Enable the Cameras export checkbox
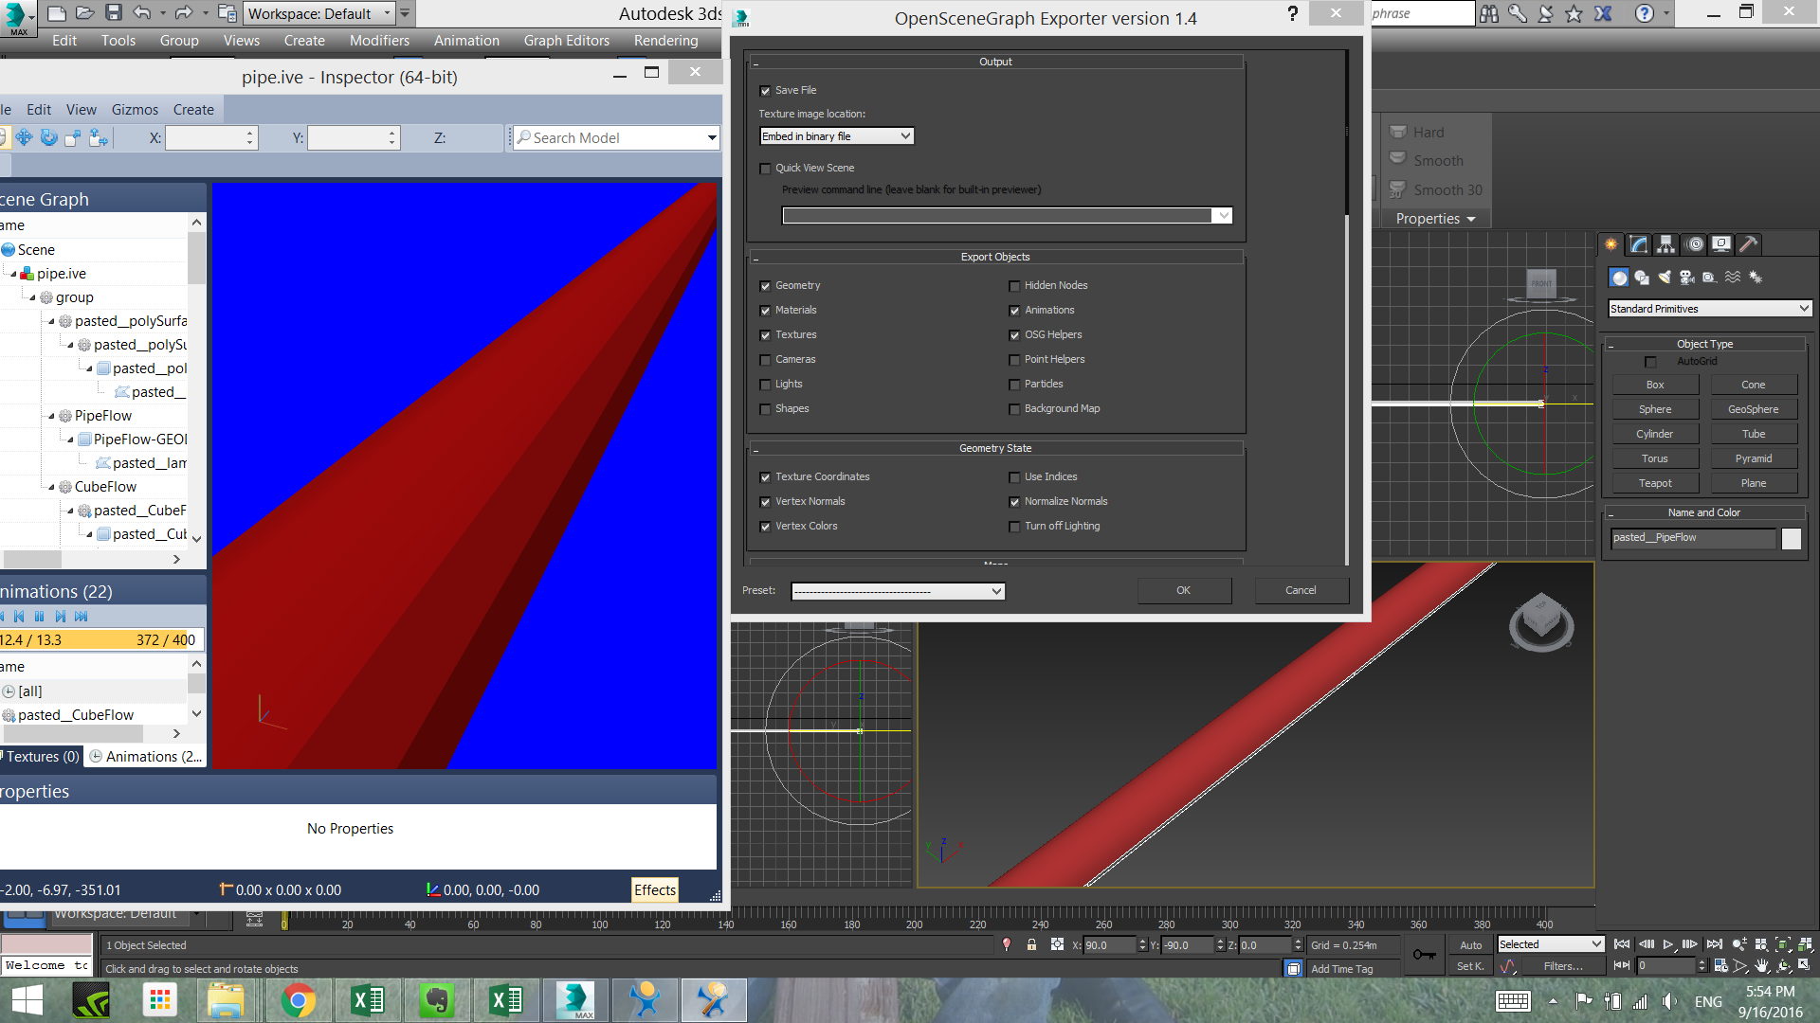 pos(765,360)
